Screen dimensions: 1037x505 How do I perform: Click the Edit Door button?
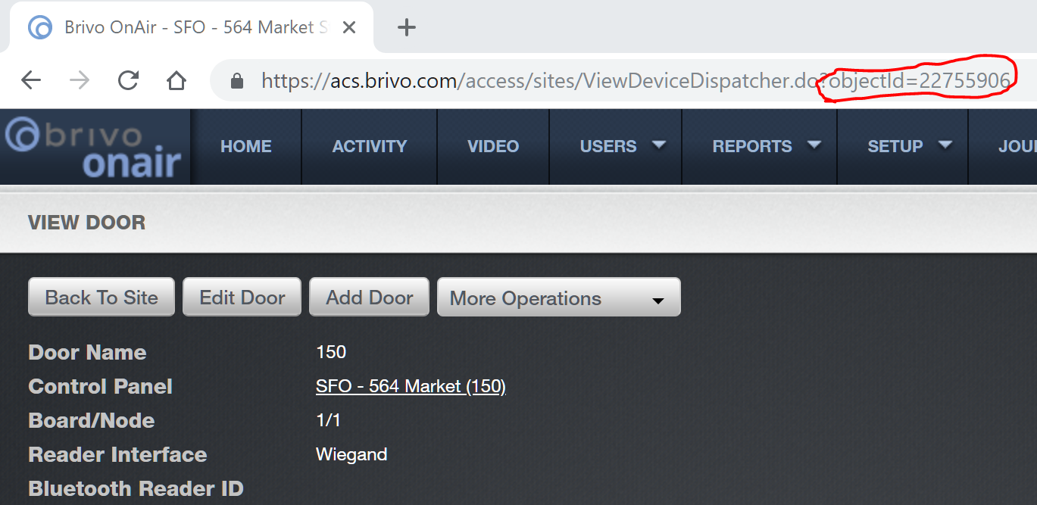pyautogui.click(x=242, y=297)
